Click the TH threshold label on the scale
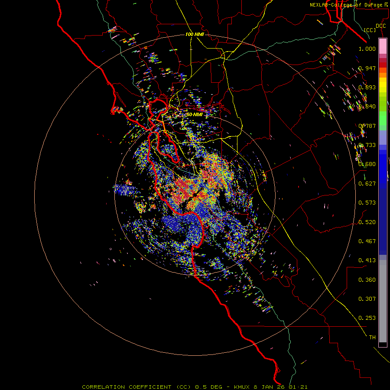The image size is (390, 390). (372, 338)
